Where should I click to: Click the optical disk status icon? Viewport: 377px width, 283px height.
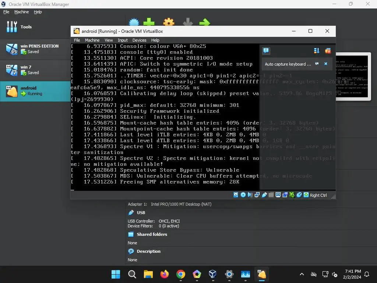tap(243, 195)
